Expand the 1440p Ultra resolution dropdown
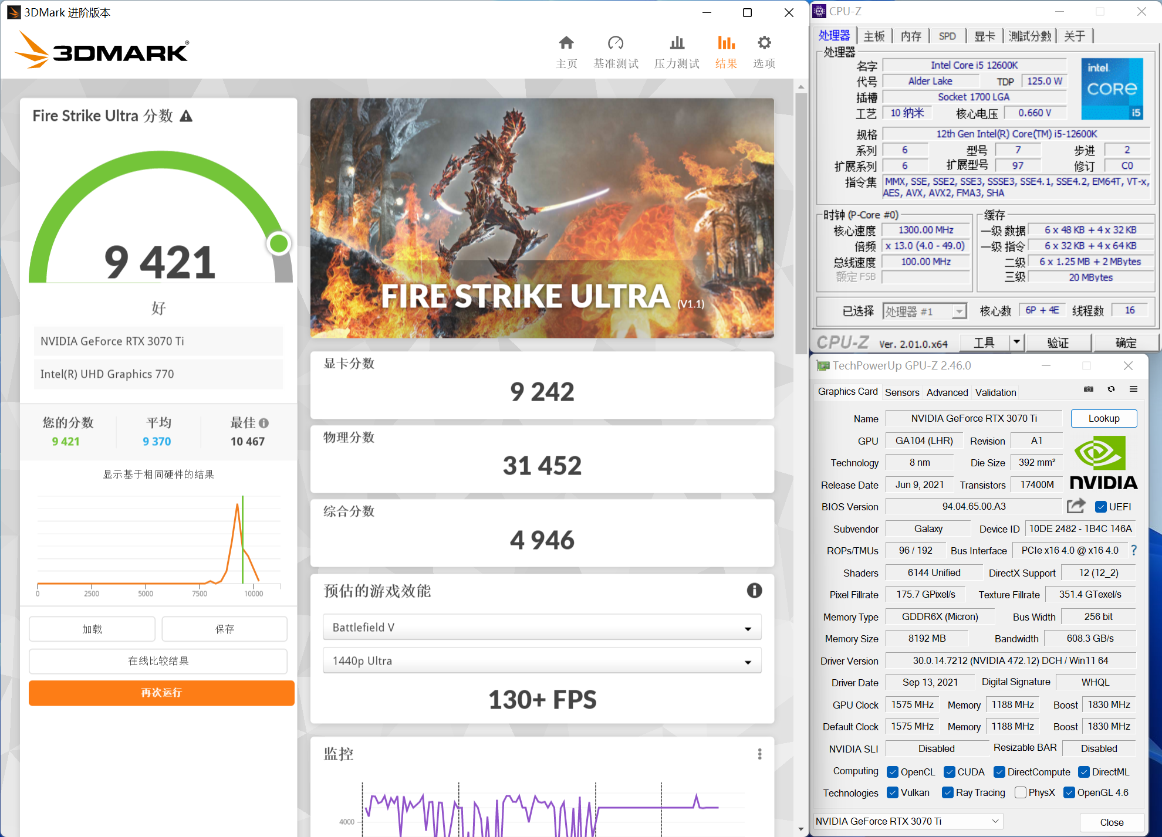This screenshot has height=837, width=1162. click(x=542, y=661)
